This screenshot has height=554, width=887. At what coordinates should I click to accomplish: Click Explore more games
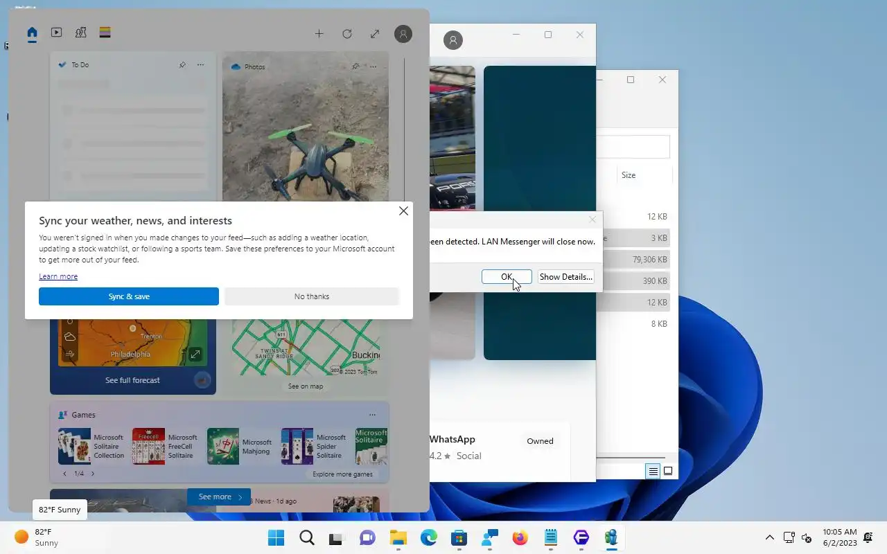click(x=342, y=474)
